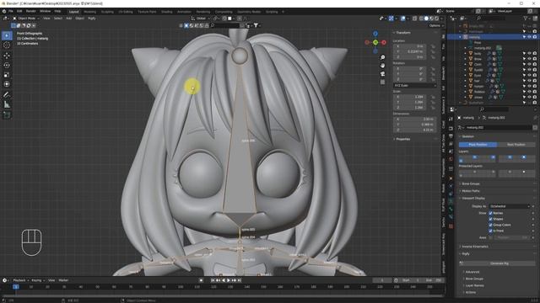Select the Add Cube tool
The width and height of the screenshot is (540, 303).
(7, 115)
